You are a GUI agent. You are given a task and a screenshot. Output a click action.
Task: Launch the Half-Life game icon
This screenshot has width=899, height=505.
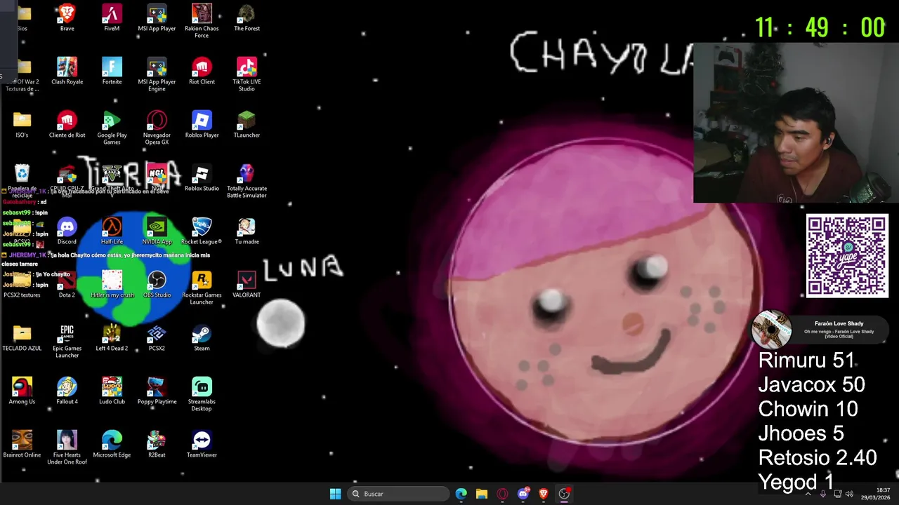(112, 231)
